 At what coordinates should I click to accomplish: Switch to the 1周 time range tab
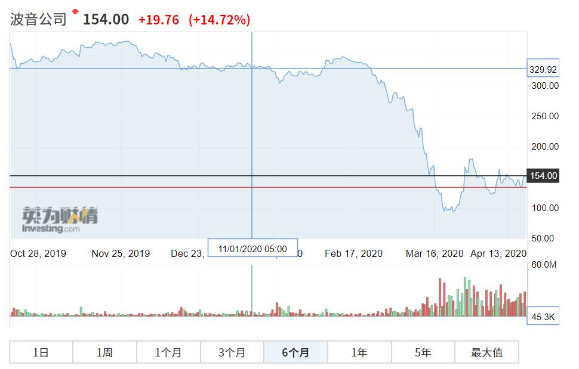104,352
